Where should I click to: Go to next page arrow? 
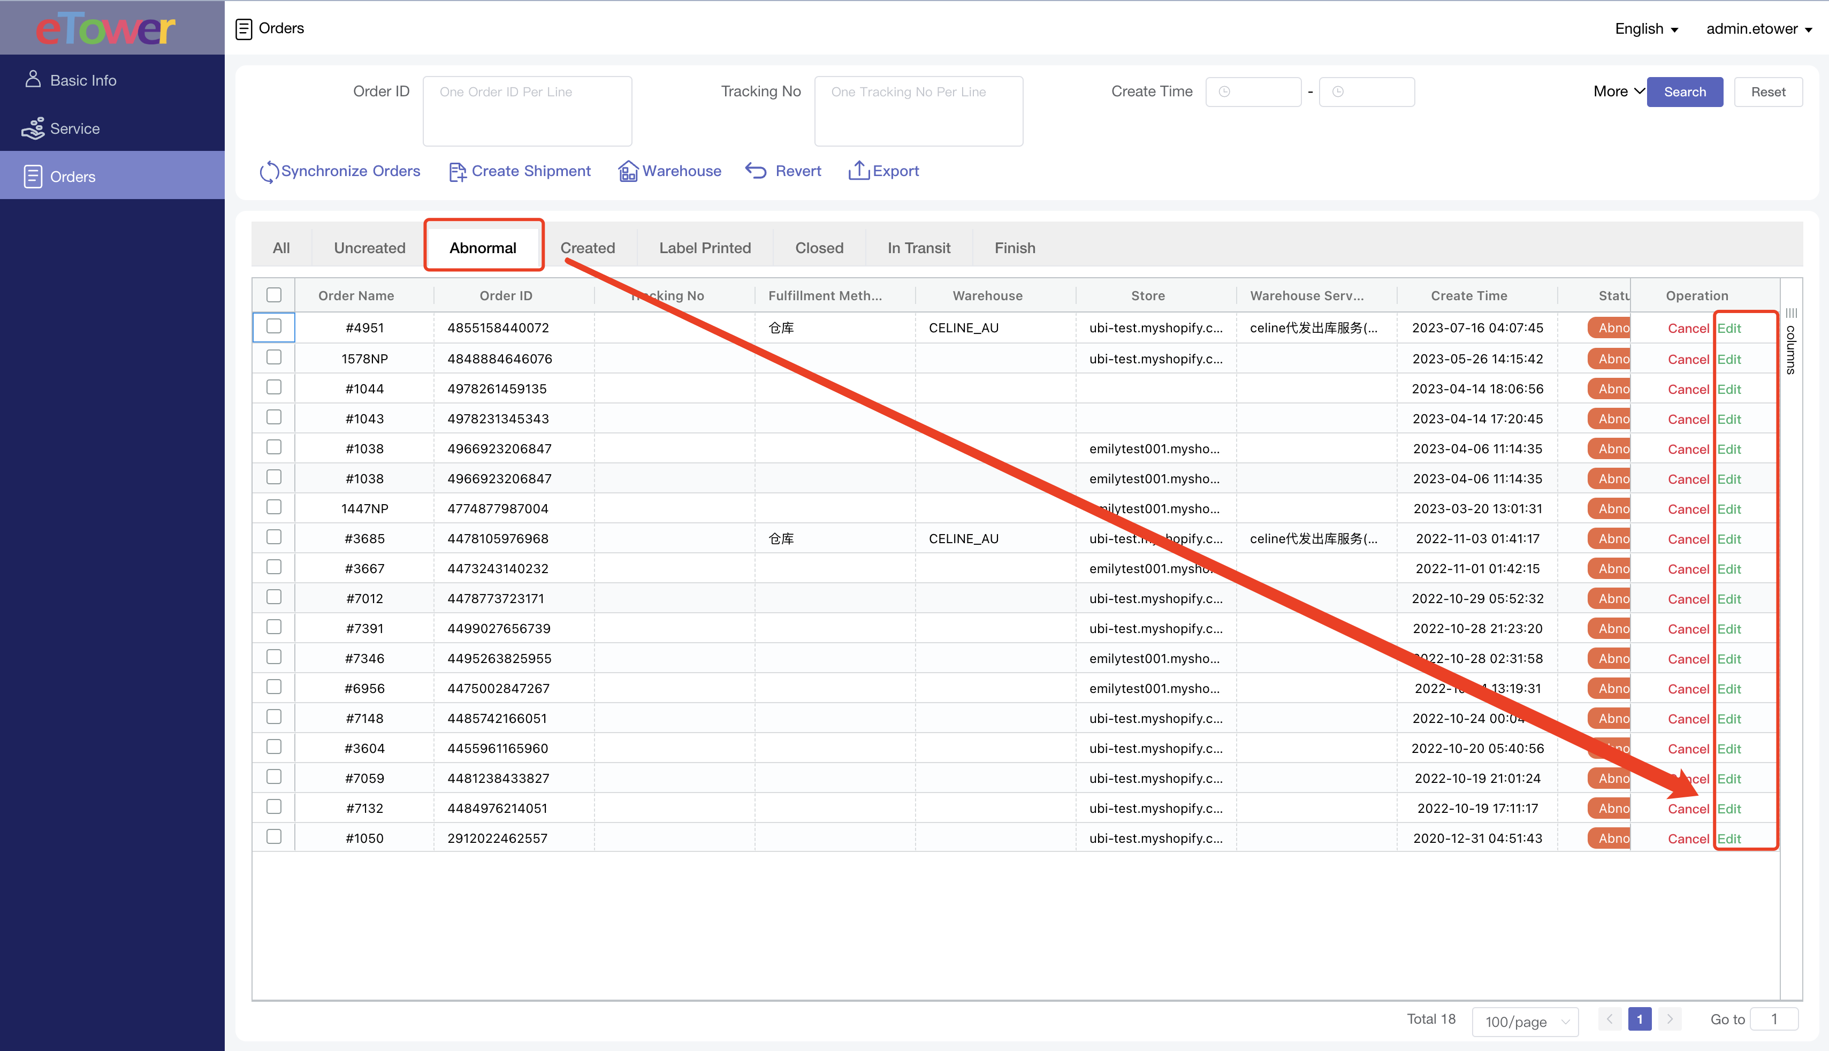[1670, 1019]
